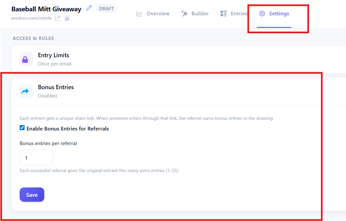346x221 pixels.
Task: Uncheck Enable Bonus Entries for Referrals checkbox
Action: pos(22,128)
